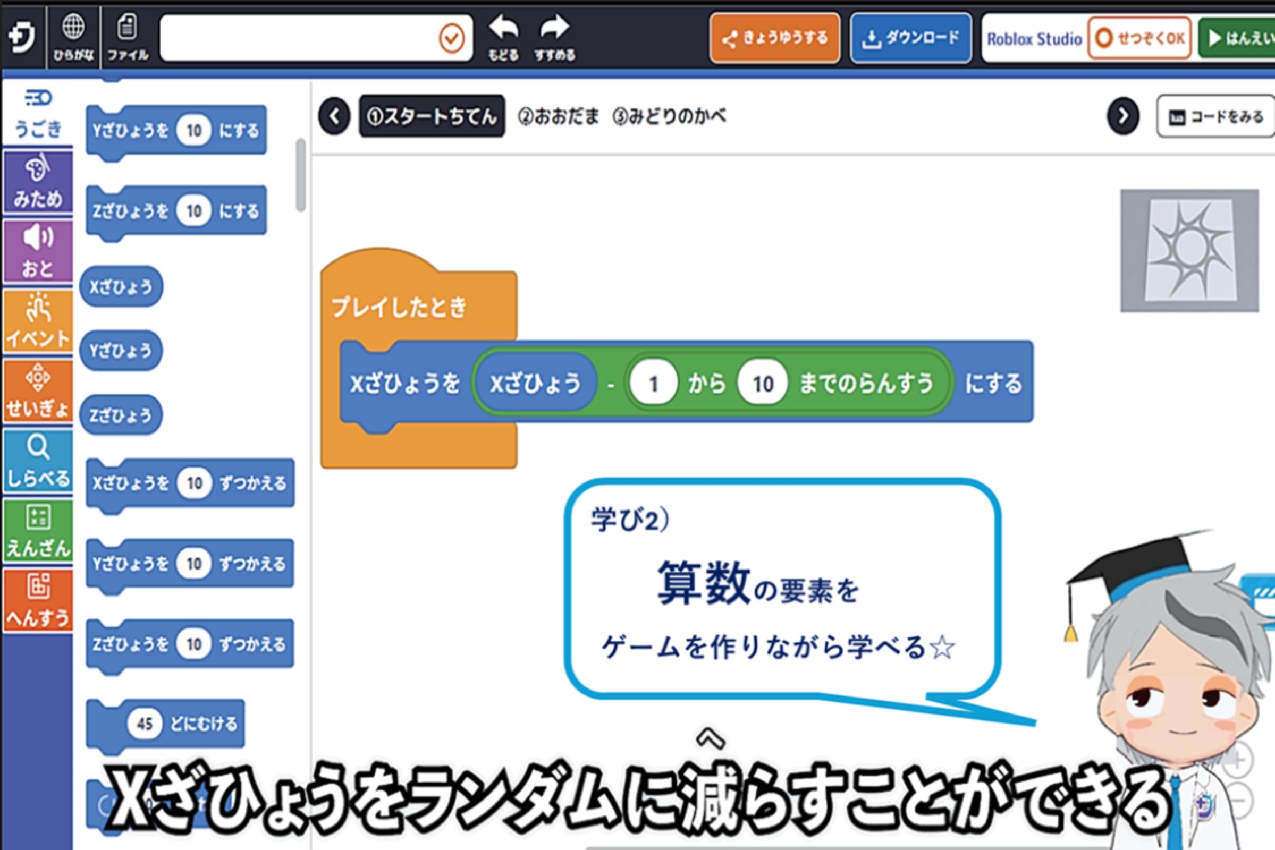Open the せいぎょ control category
Viewport: 1275px width, 850px height.
38,392
